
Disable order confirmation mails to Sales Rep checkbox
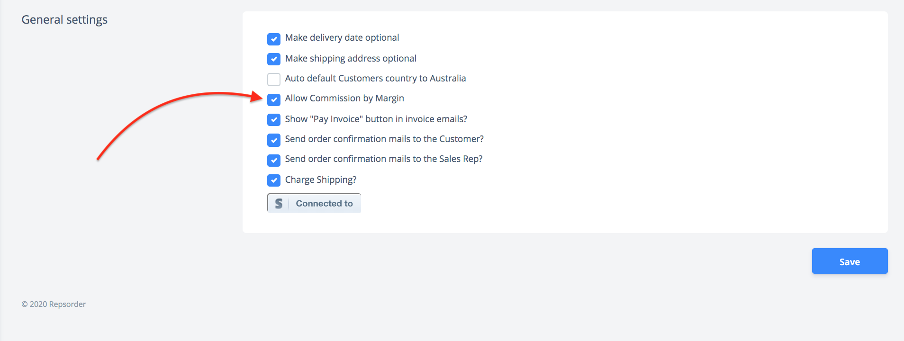(274, 160)
